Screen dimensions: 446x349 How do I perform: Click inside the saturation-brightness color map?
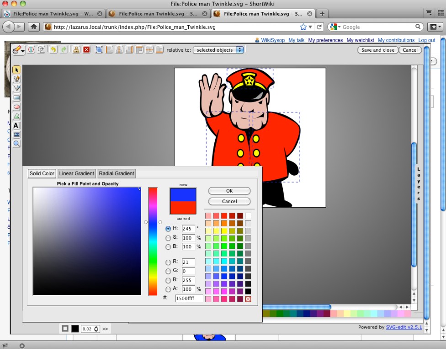coord(87,241)
